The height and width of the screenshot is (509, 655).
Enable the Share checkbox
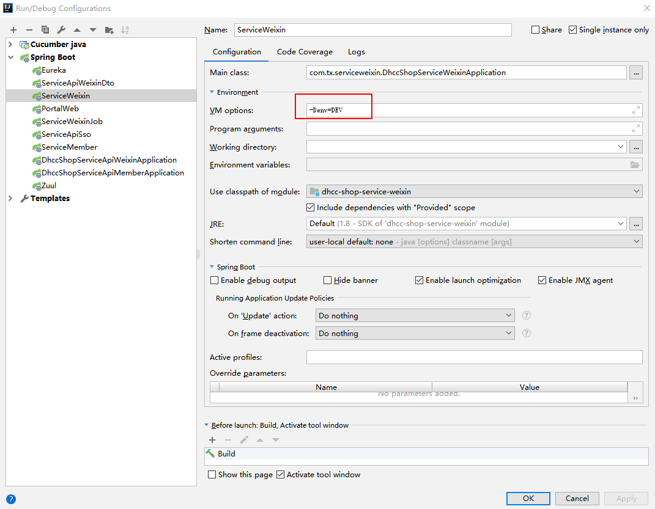535,29
